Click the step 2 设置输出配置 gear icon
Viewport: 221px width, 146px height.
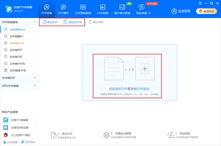(106, 135)
